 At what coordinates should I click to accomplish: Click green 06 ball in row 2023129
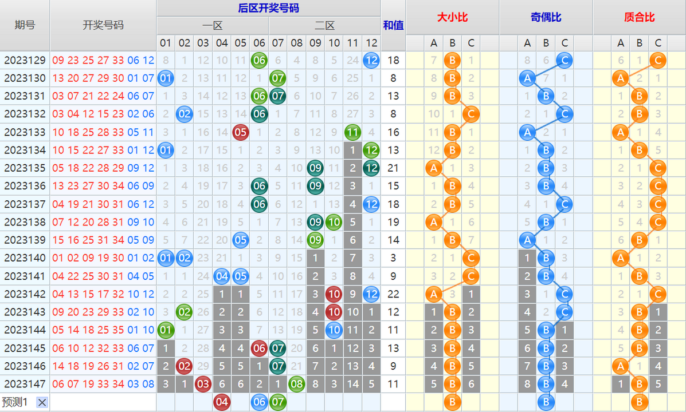coord(259,60)
